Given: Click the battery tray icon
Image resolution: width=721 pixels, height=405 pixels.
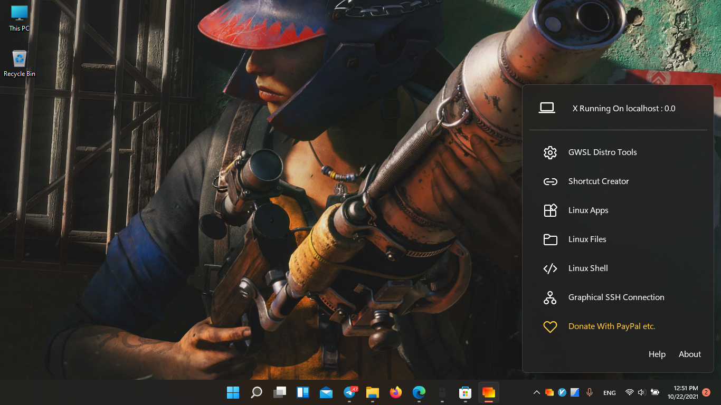Looking at the screenshot, I should [655, 392].
